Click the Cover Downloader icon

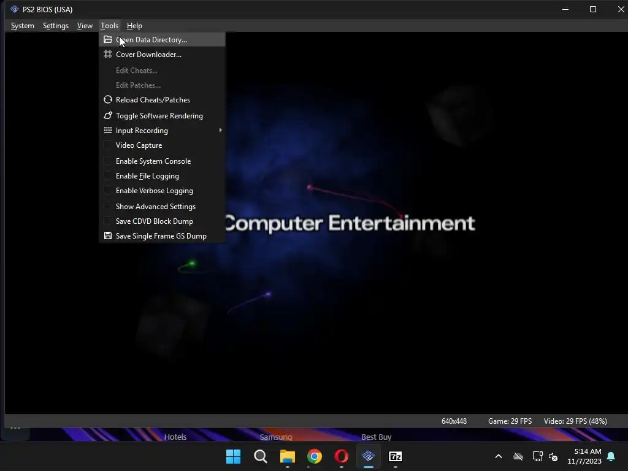pos(108,54)
